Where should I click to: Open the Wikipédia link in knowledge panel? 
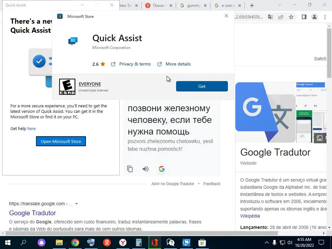[x=250, y=216]
